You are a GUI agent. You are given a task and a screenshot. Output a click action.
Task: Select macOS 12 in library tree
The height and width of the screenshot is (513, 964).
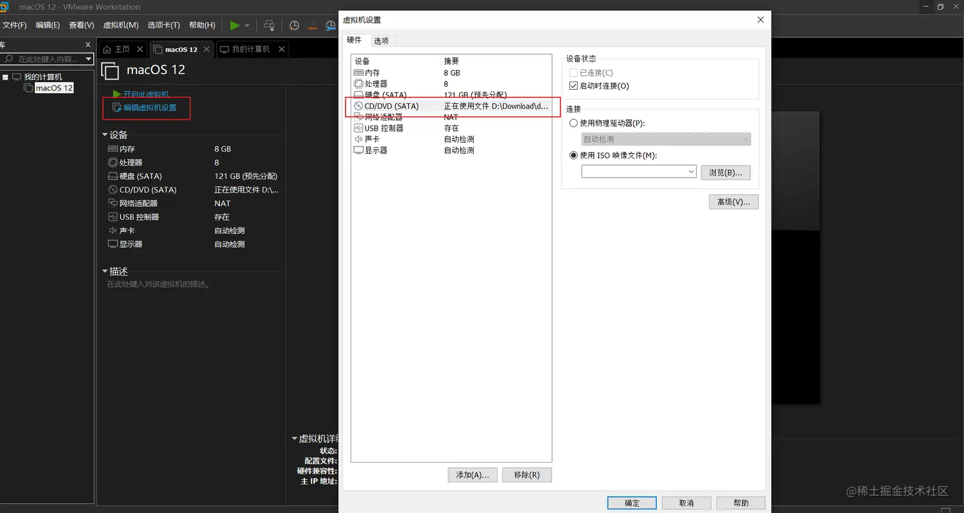(x=54, y=88)
